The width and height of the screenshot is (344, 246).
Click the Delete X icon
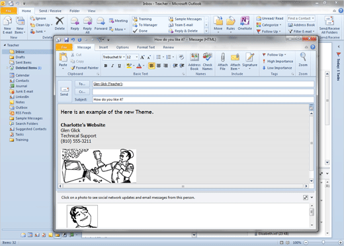(60, 23)
